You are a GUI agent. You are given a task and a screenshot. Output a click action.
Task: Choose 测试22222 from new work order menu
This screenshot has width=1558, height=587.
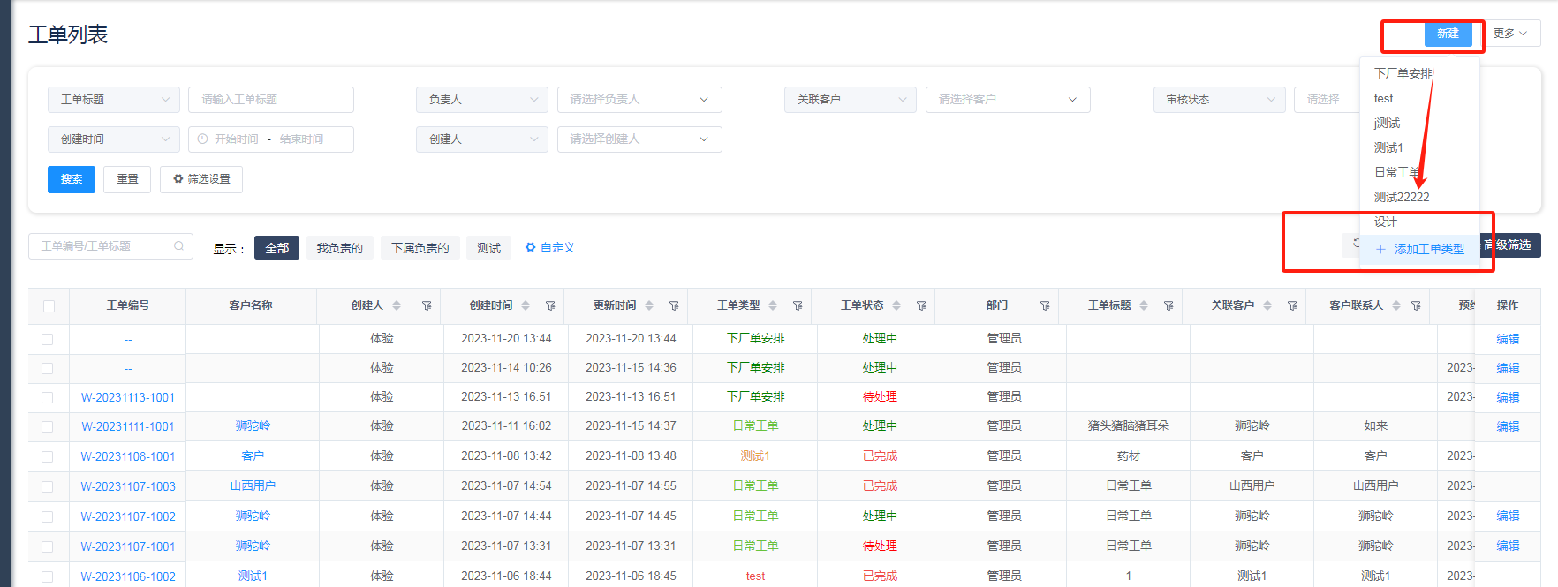tap(1401, 197)
